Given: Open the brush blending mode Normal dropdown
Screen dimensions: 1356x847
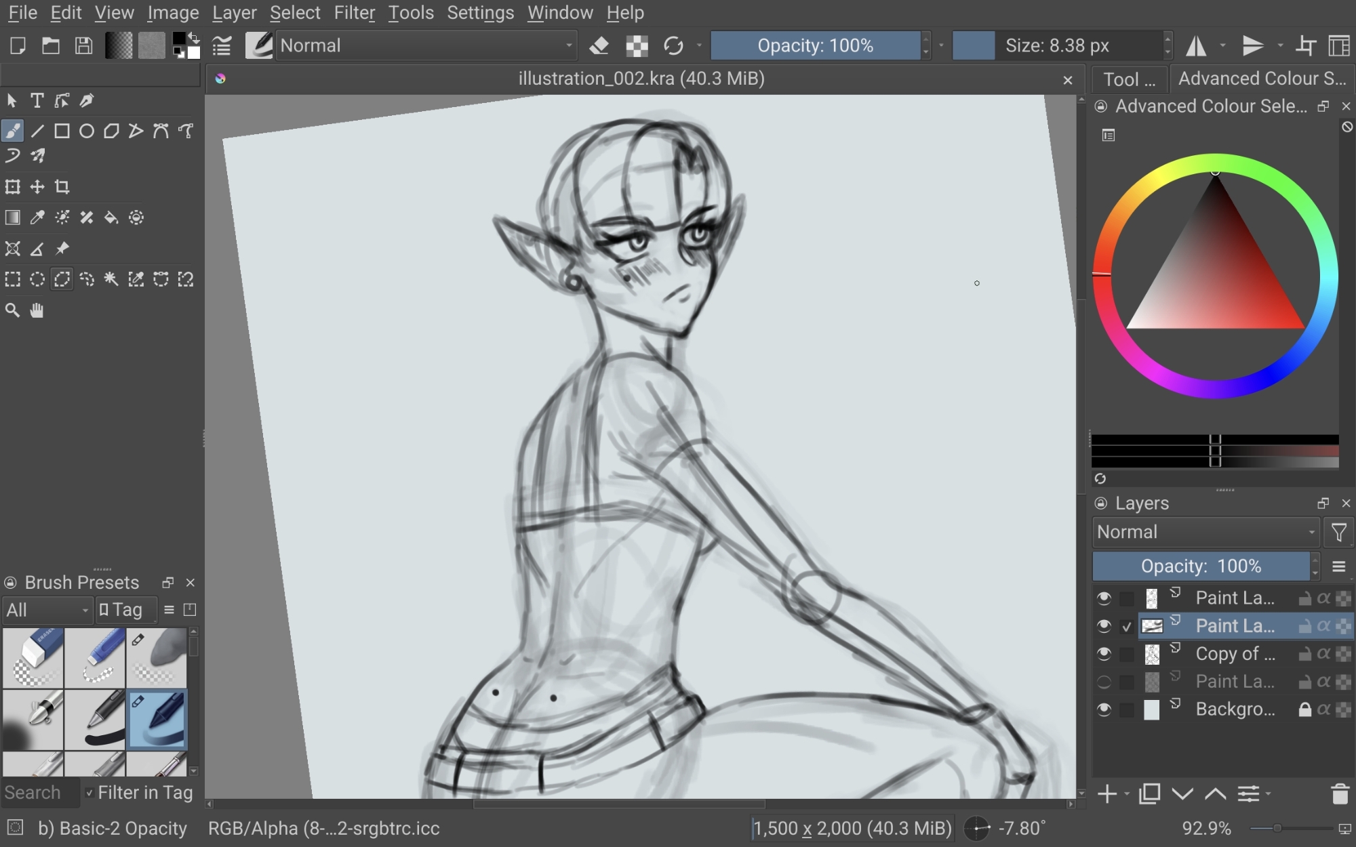Looking at the screenshot, I should [426, 45].
